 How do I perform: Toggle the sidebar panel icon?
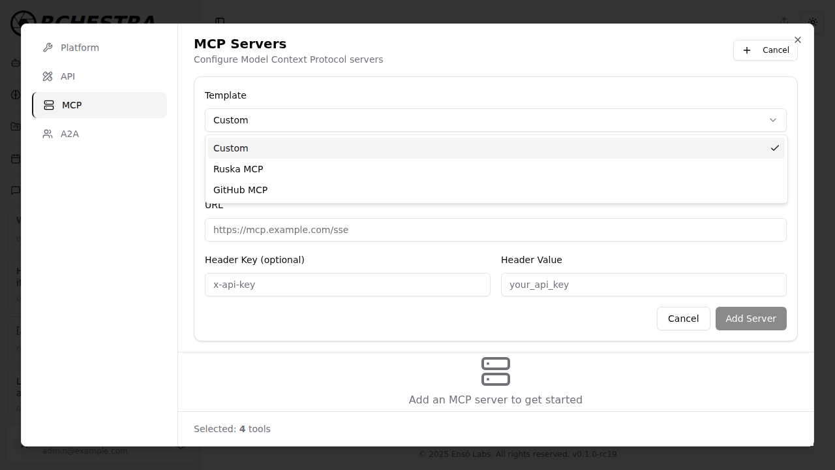[x=220, y=22]
